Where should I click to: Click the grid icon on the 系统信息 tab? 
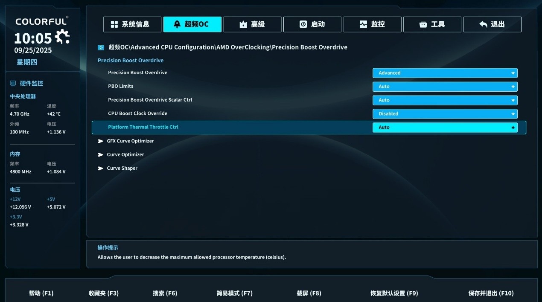[114, 24]
